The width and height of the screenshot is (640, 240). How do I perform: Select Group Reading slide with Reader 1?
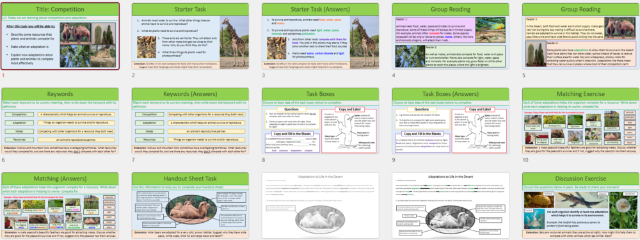point(451,36)
